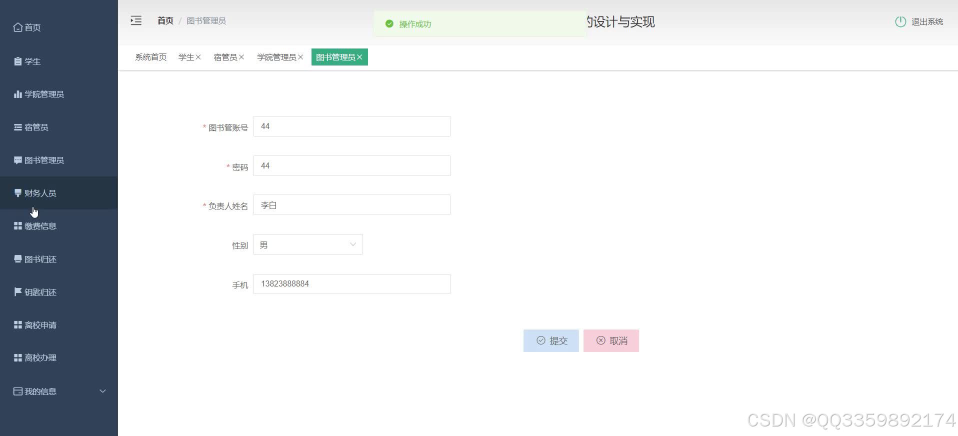The image size is (958, 436).
Task: Switch to 学生 tab
Action: tap(186, 57)
